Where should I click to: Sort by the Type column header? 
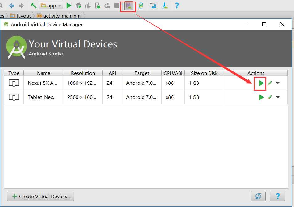(x=14, y=73)
